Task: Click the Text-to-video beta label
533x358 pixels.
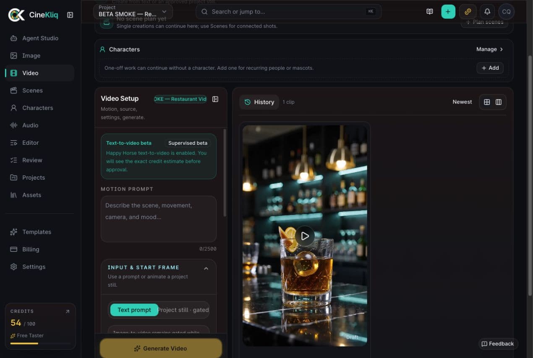Action: 129,143
